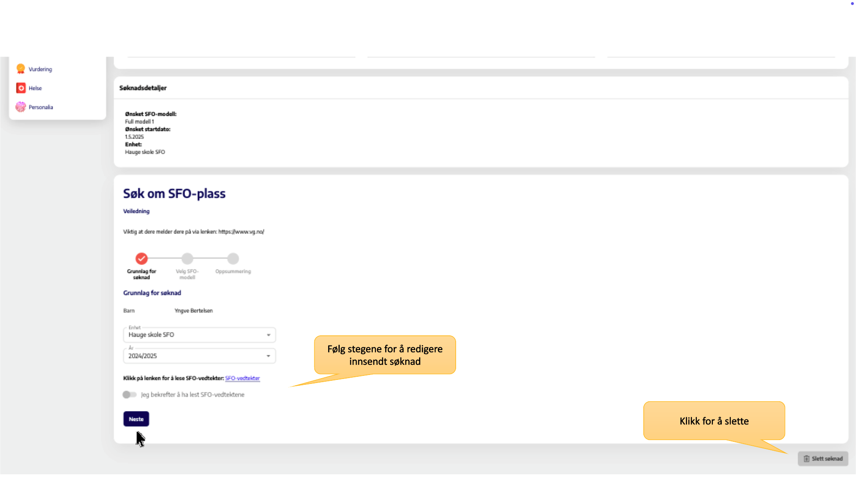The width and height of the screenshot is (856, 481).
Task: Open the SFO-vedtekter link
Action: pos(243,378)
